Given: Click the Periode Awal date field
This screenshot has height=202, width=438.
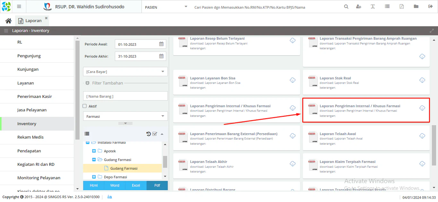Looking at the screenshot, I should pyautogui.click(x=137, y=44).
